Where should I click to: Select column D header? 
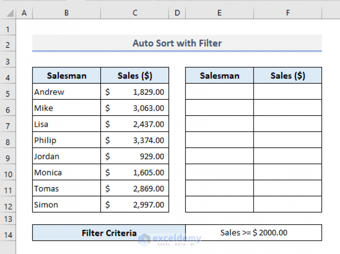click(x=177, y=13)
